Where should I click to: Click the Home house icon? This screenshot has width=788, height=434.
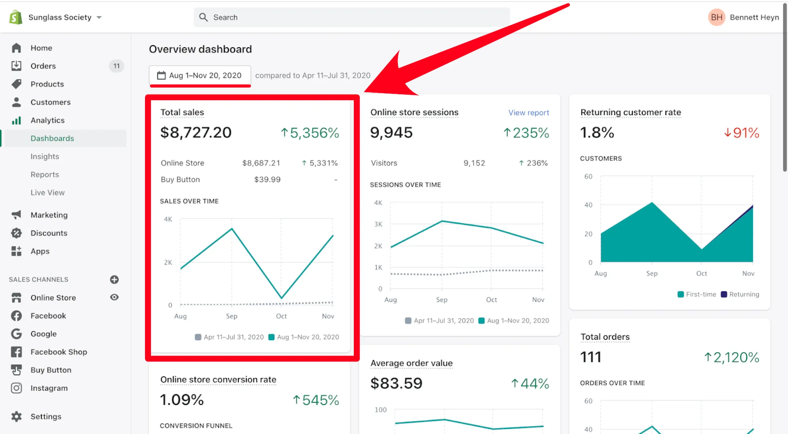coord(16,48)
